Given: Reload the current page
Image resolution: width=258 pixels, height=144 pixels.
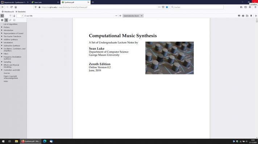Looking at the screenshot, I should point(11,7).
